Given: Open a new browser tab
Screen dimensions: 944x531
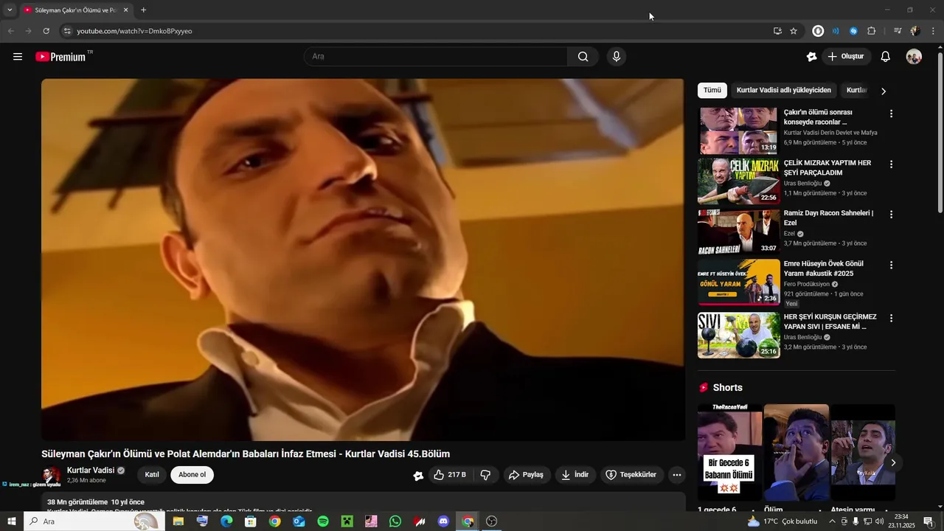Looking at the screenshot, I should 143,10.
